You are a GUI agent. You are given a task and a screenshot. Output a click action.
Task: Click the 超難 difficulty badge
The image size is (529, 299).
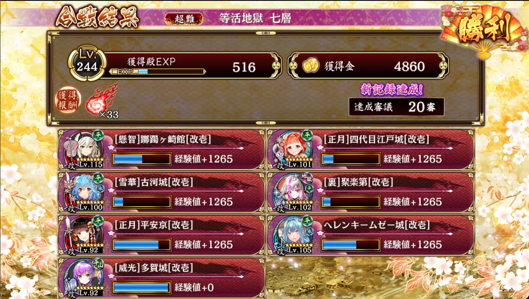(x=184, y=19)
